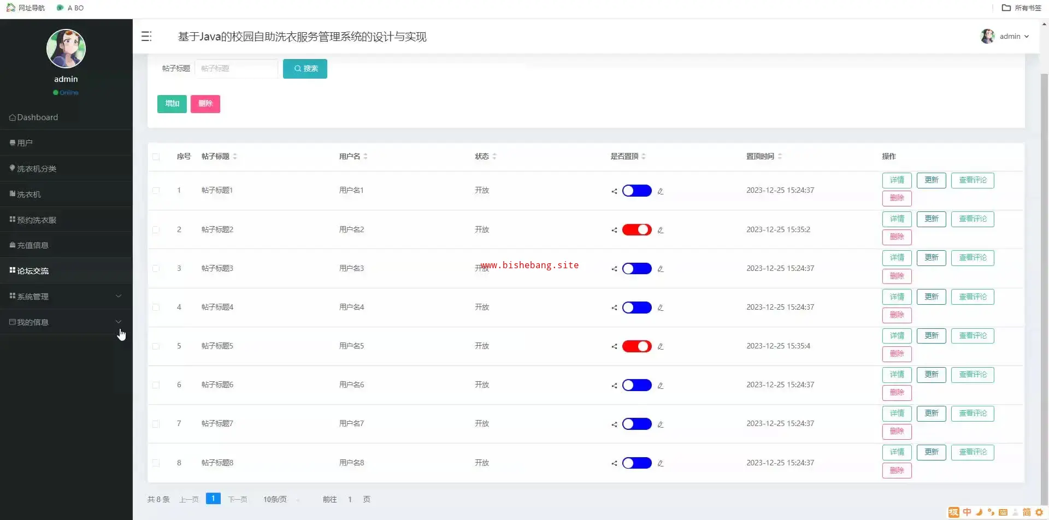Click the pink 删除 button beside 增加
Image resolution: width=1049 pixels, height=520 pixels.
pos(205,104)
